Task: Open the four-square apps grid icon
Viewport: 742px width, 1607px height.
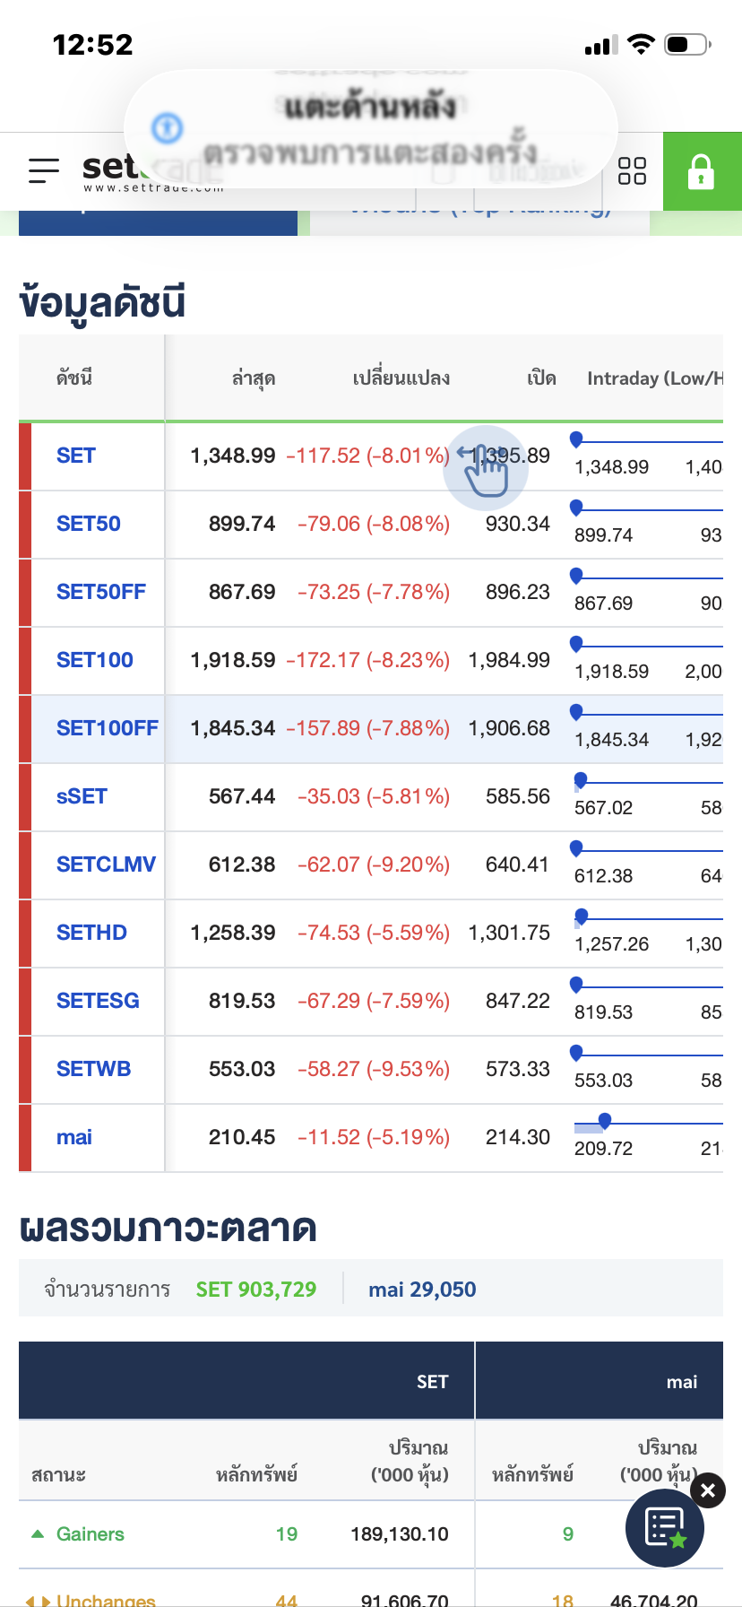Action: [632, 171]
